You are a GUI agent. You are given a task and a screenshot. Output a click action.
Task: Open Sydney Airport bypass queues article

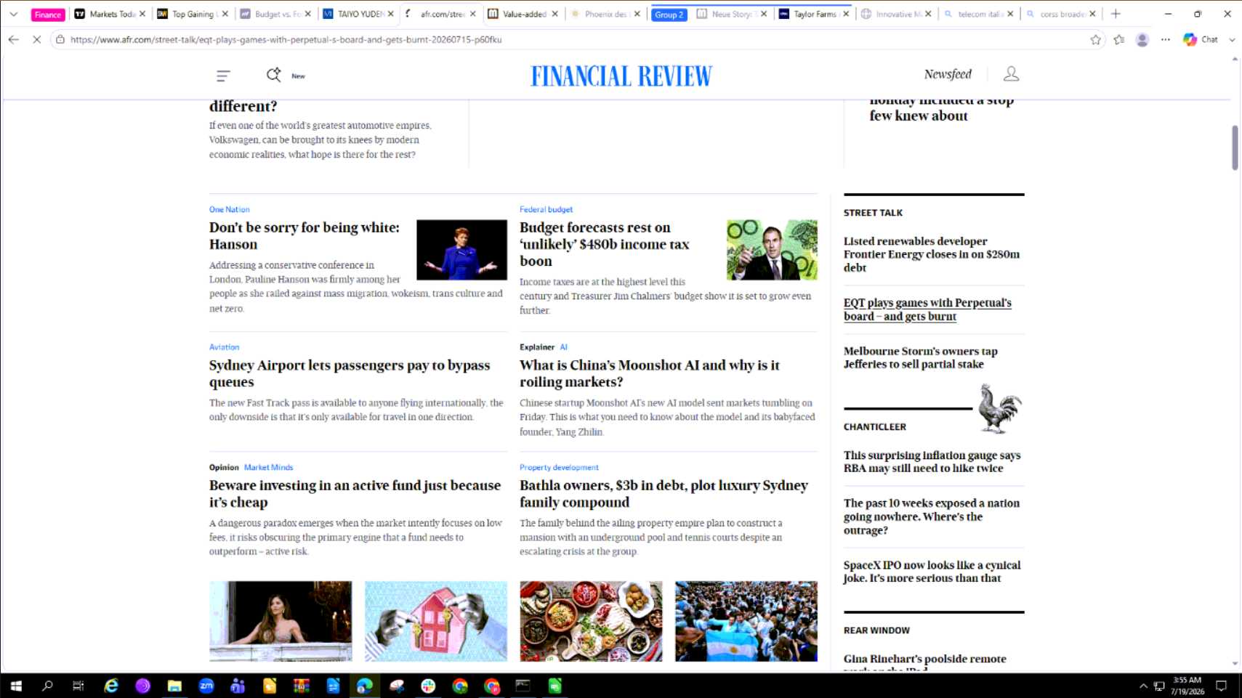[350, 373]
